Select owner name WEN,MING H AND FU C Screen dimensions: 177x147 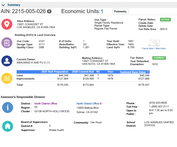[31, 63]
